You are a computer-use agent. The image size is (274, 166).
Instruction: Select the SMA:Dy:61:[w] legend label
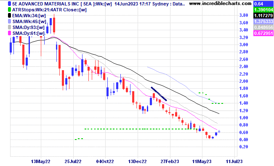[x=28, y=33]
